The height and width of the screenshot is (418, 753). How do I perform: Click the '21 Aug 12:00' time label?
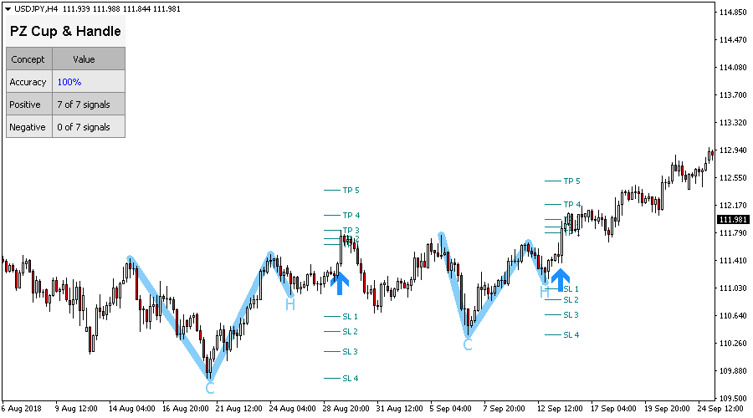238,409
